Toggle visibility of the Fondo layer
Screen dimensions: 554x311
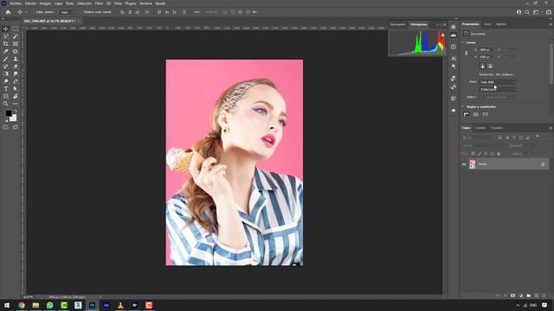point(464,164)
